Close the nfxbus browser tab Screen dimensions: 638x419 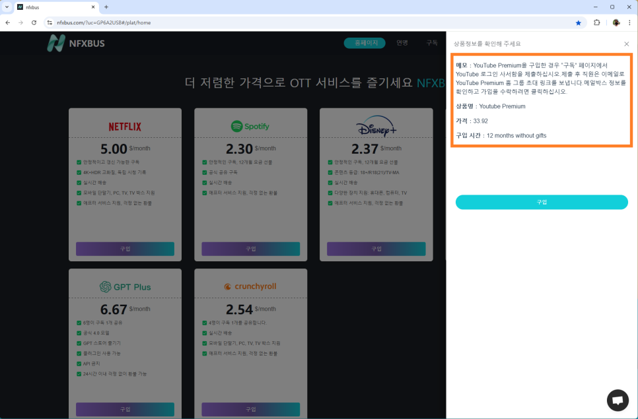pos(92,7)
